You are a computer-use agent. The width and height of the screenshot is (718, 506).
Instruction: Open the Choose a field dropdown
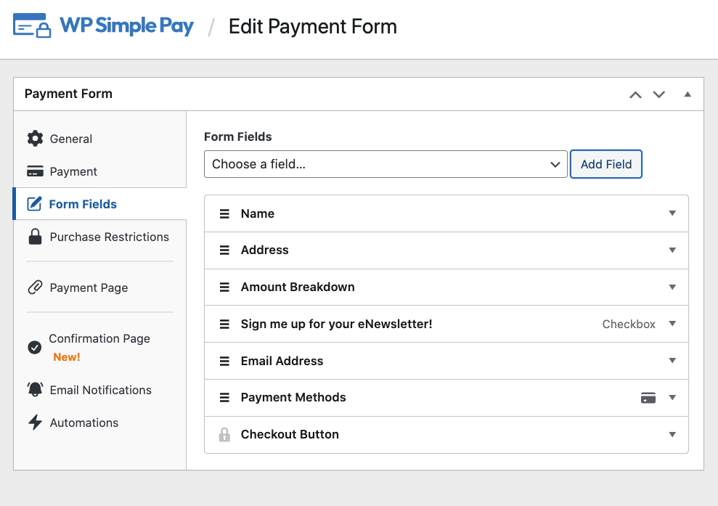pyautogui.click(x=385, y=164)
